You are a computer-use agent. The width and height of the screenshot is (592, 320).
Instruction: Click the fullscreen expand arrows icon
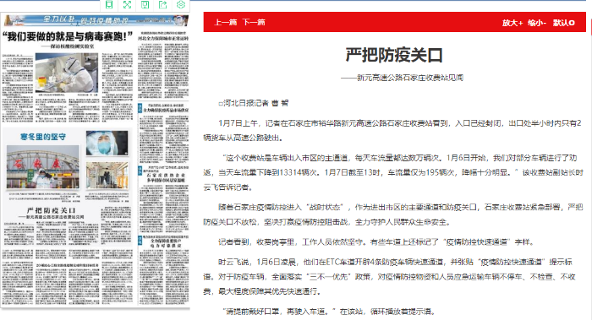127,4
